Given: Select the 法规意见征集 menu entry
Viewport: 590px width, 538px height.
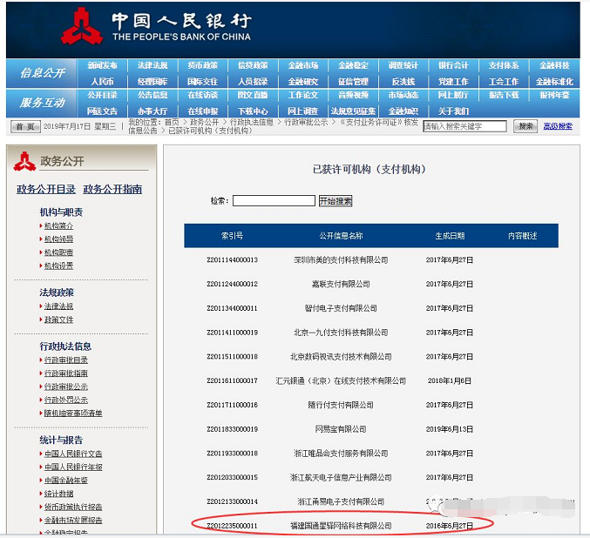Looking at the screenshot, I should tap(353, 111).
